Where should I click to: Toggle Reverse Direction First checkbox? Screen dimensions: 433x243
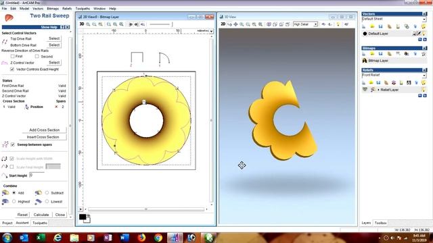(x=12, y=56)
